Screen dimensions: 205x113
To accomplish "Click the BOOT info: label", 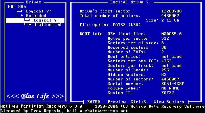I will [x=92, y=34].
